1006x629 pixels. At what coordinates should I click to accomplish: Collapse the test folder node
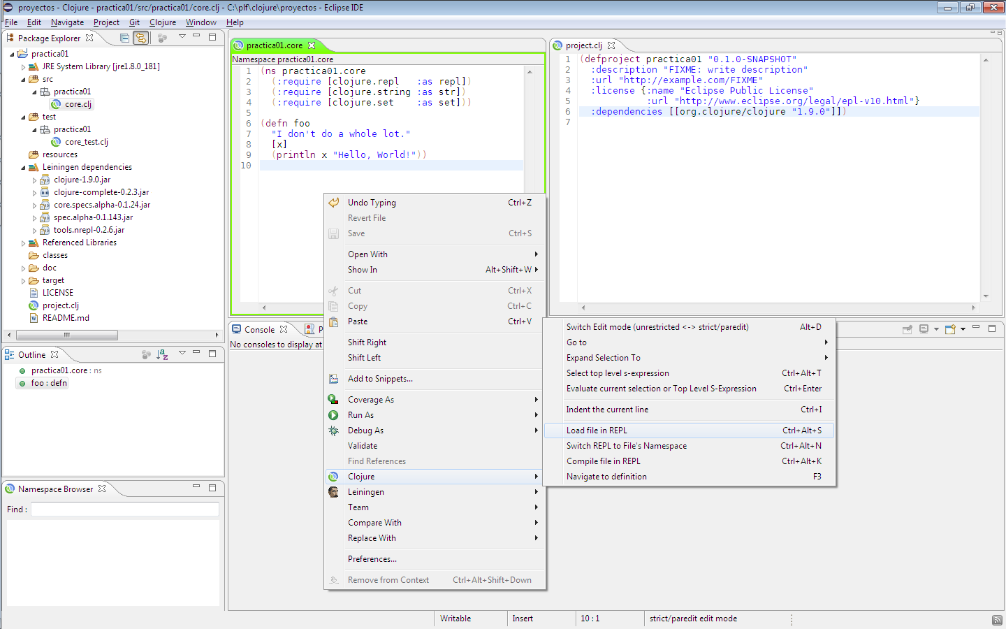point(23,117)
